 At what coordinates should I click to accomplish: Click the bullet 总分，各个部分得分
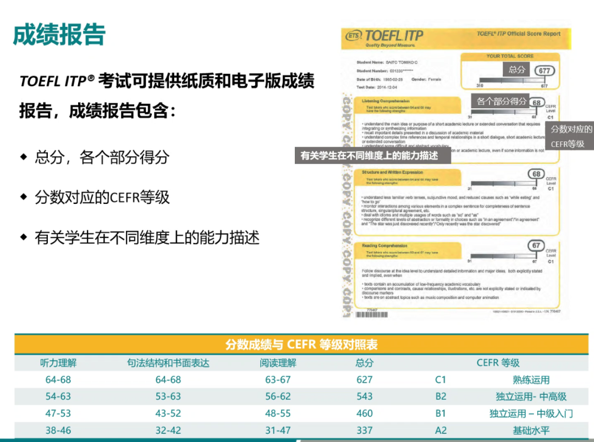[x=102, y=157]
